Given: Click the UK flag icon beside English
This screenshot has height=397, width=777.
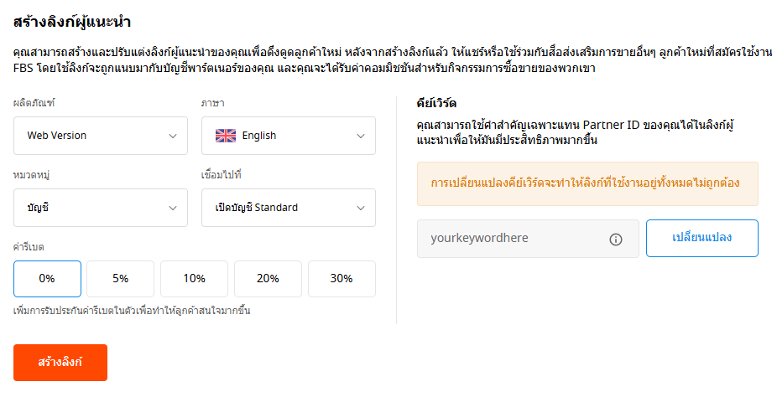Looking at the screenshot, I should click(226, 136).
